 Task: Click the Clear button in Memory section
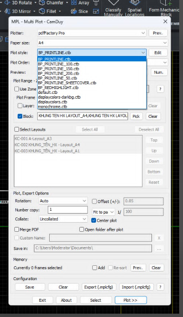point(156,268)
